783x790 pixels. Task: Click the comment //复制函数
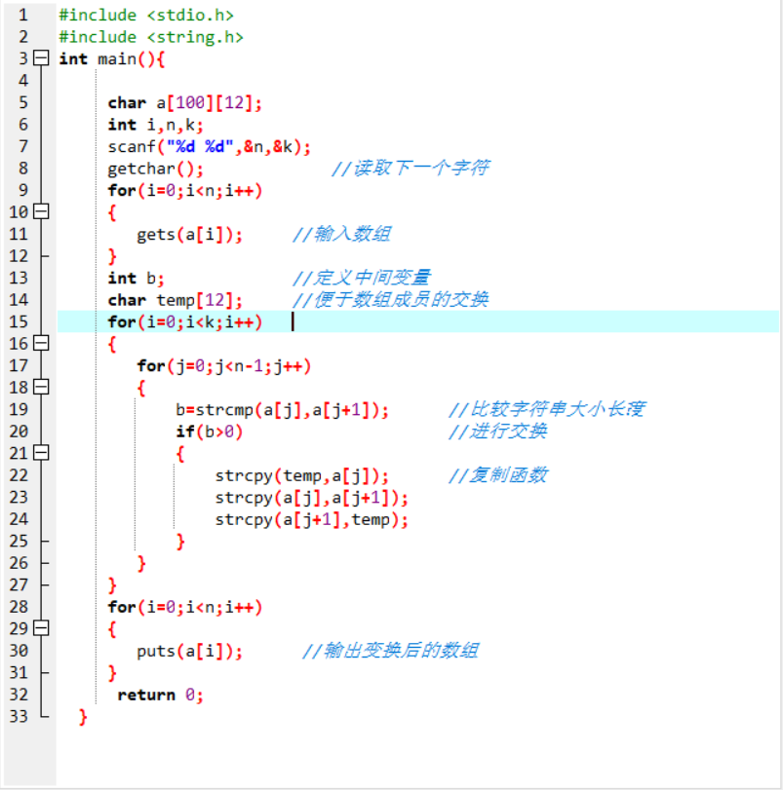tap(497, 475)
